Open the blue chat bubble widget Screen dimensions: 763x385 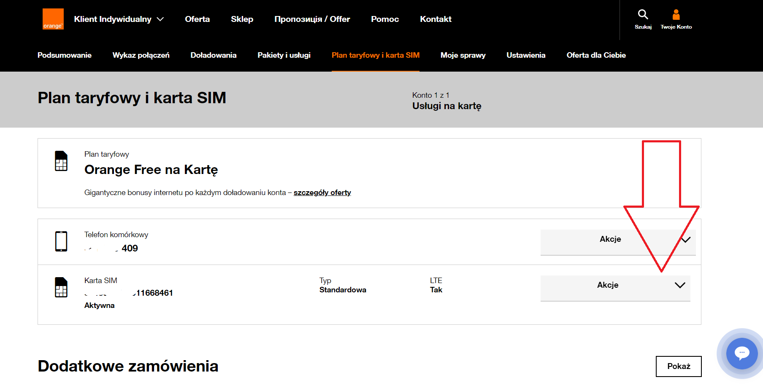[742, 353]
